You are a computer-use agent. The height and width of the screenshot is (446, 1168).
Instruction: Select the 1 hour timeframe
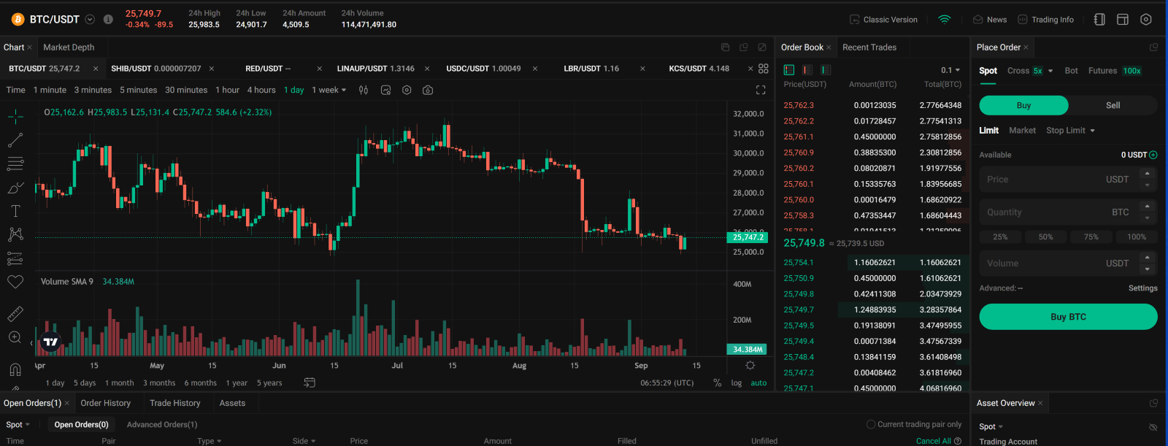(x=227, y=90)
